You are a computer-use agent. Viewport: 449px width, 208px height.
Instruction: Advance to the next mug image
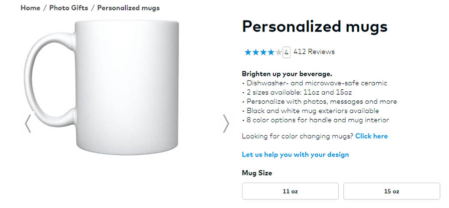225,124
